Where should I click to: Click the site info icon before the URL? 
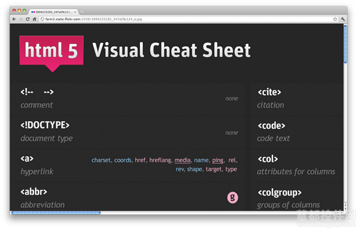click(x=42, y=20)
